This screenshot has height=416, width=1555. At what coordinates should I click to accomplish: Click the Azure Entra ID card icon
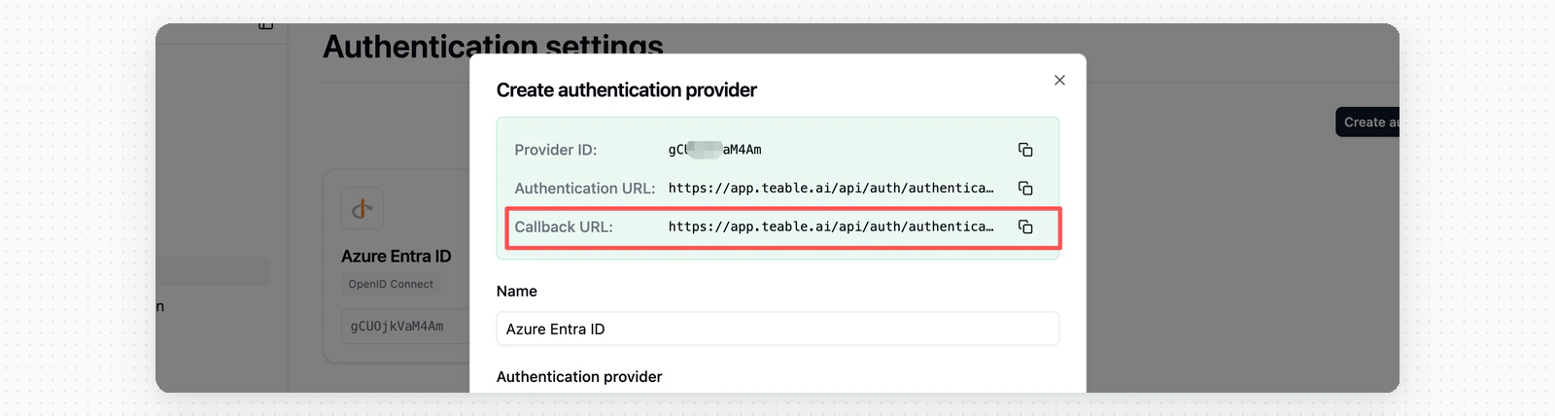(x=362, y=208)
